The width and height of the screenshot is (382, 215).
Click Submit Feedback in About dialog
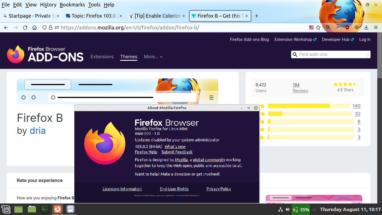tap(177, 152)
